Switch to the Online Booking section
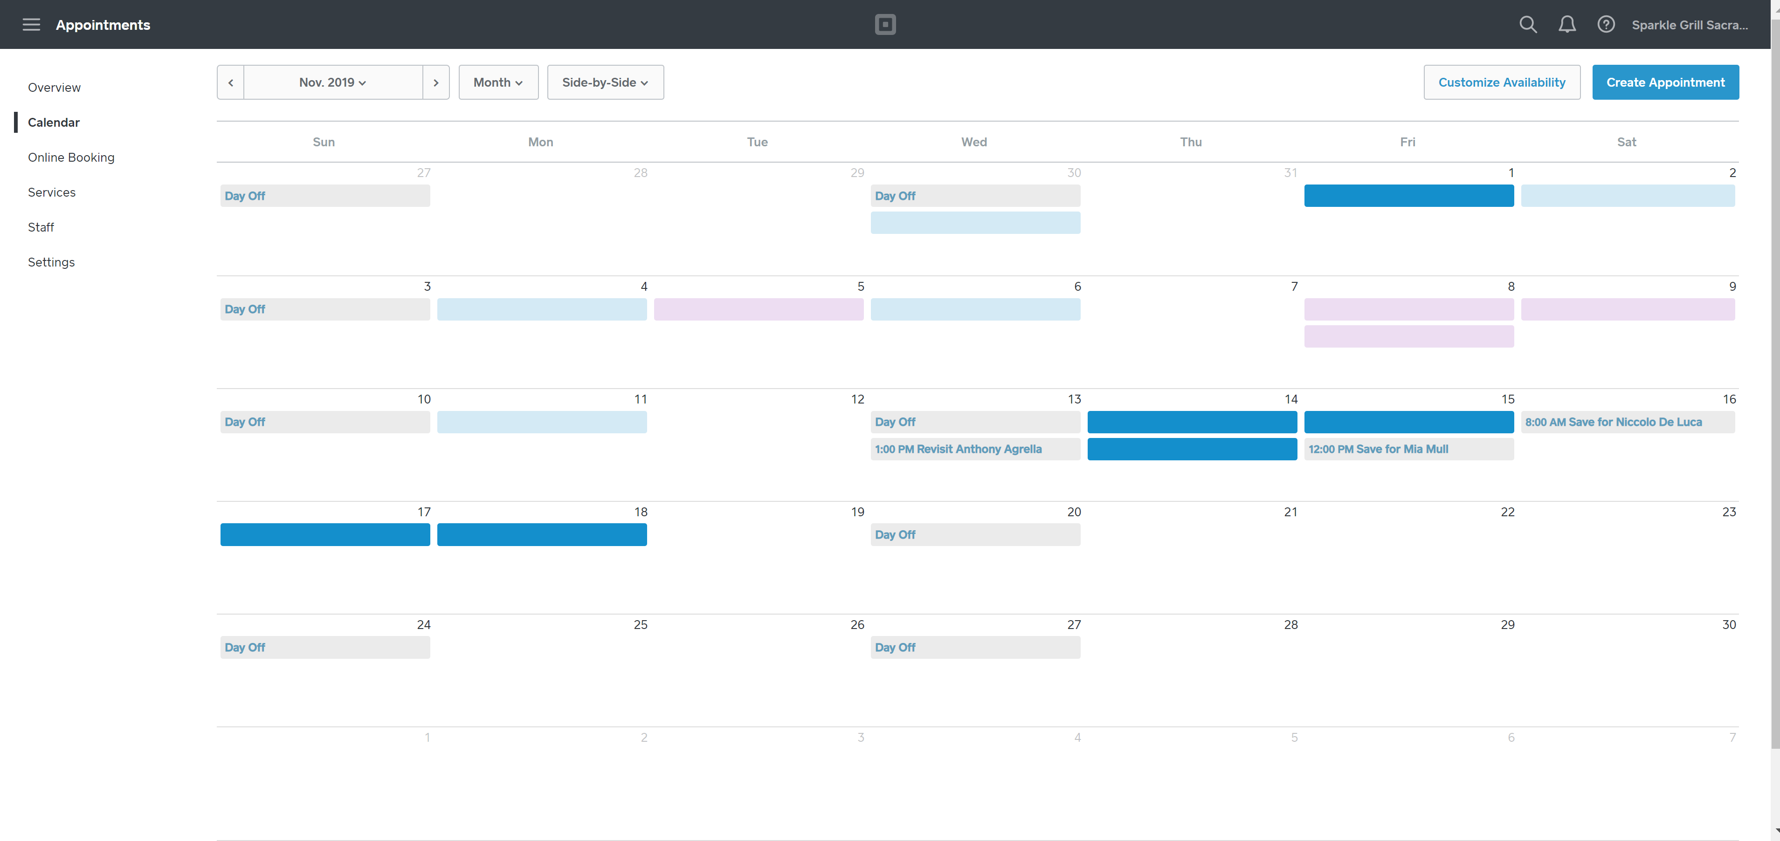 (71, 157)
